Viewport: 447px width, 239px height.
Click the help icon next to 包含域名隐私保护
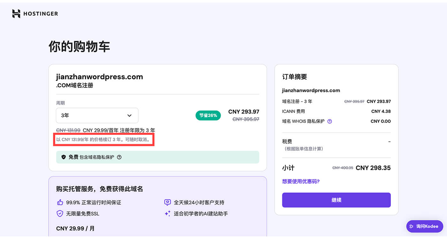tap(119, 157)
